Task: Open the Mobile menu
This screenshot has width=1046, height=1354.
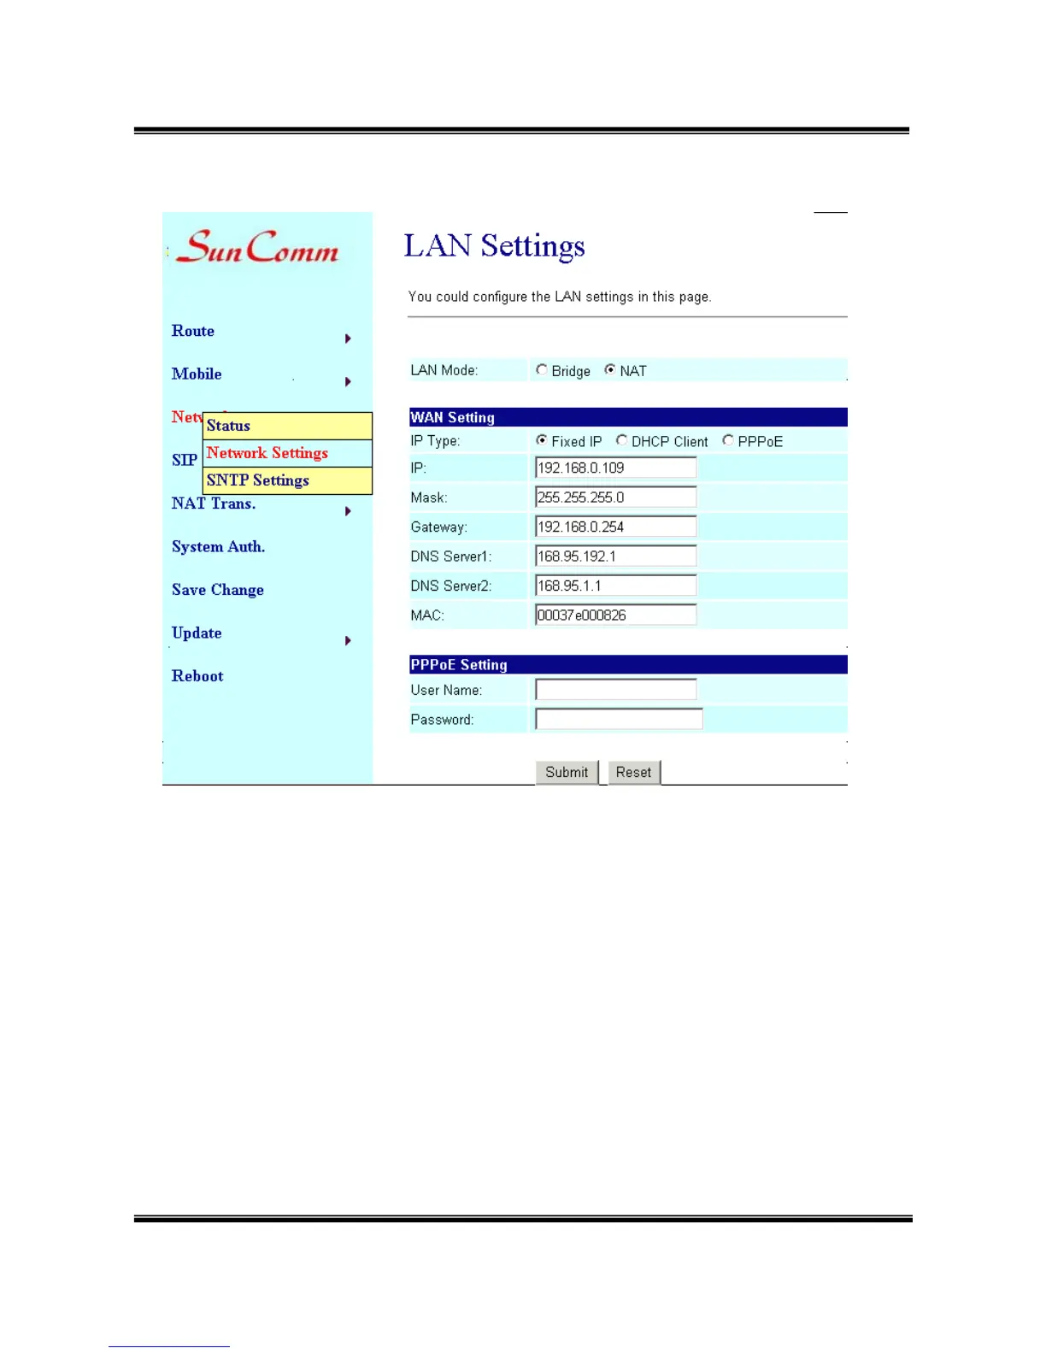Action: pyautogui.click(x=197, y=374)
